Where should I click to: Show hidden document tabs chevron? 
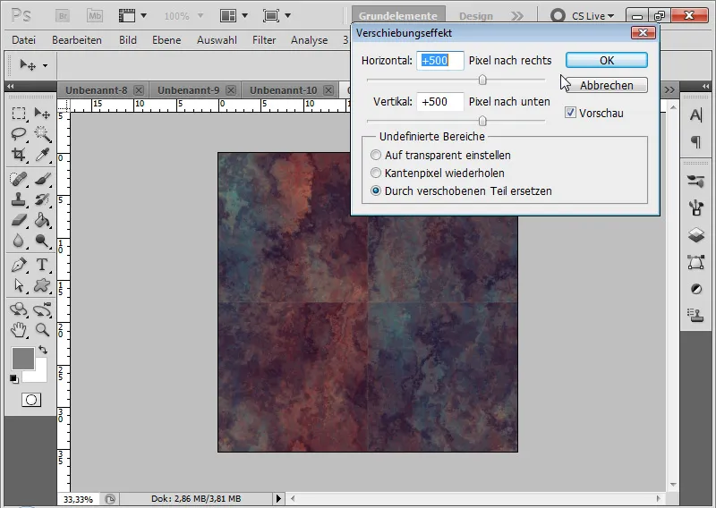[x=669, y=90]
